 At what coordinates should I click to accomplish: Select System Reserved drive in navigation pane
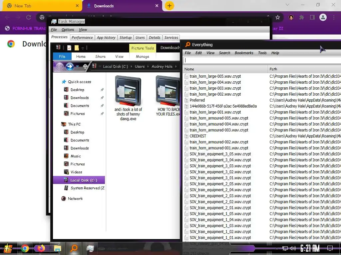pyautogui.click(x=88, y=188)
